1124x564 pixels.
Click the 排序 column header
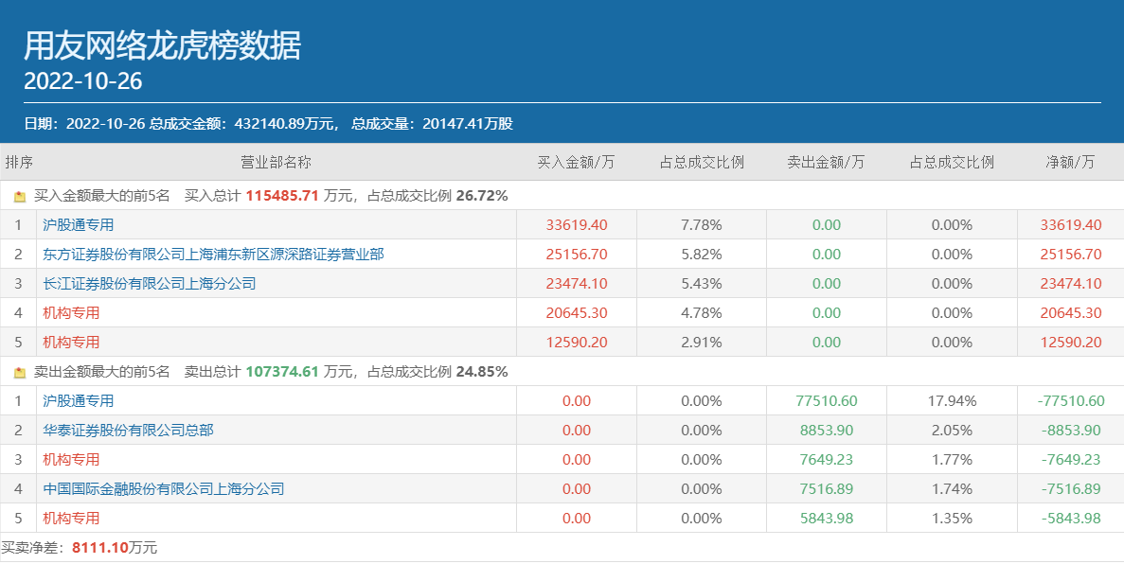click(x=19, y=162)
